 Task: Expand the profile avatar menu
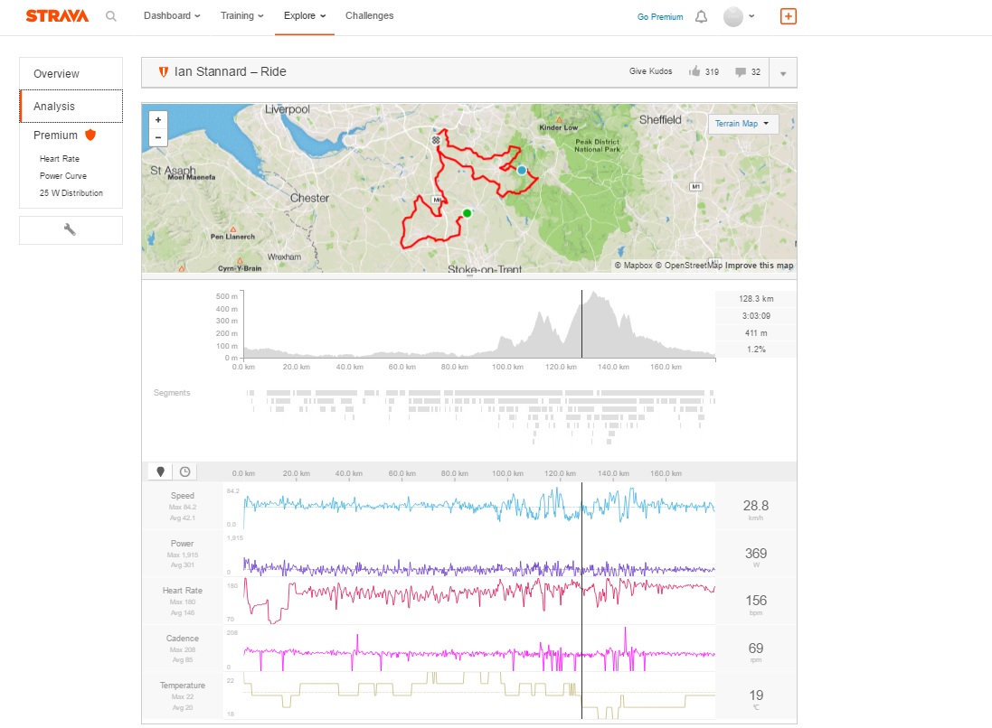[x=740, y=16]
